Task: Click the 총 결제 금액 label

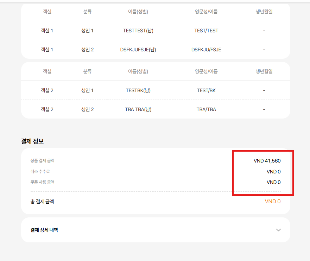Action: 42,202
